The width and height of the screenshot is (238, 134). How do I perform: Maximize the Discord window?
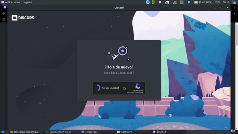(222, 7)
